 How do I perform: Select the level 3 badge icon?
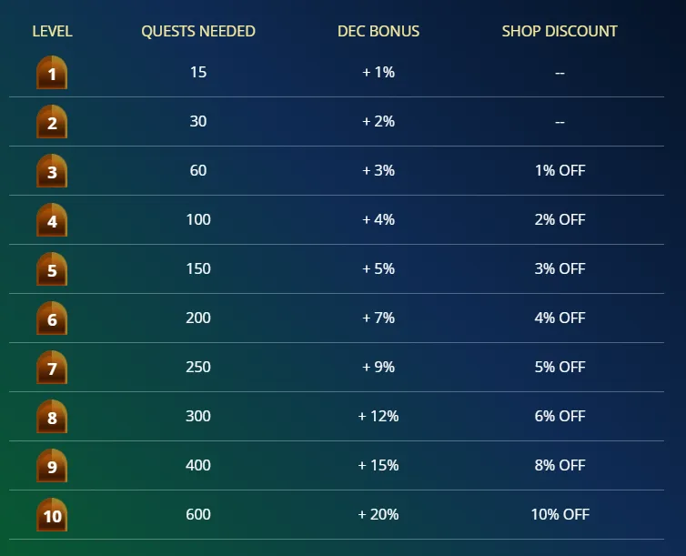coord(52,170)
